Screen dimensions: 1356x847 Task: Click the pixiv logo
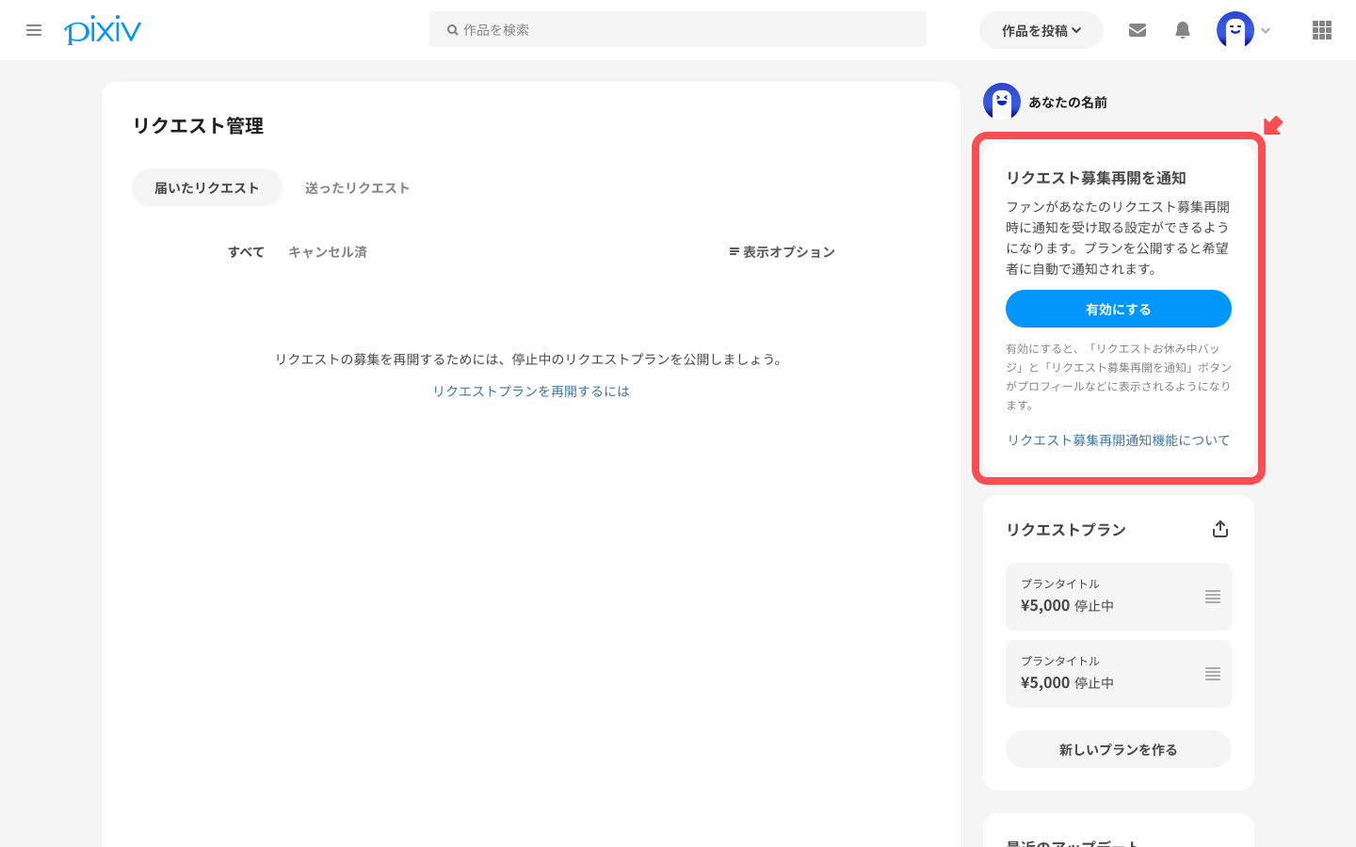102,29
